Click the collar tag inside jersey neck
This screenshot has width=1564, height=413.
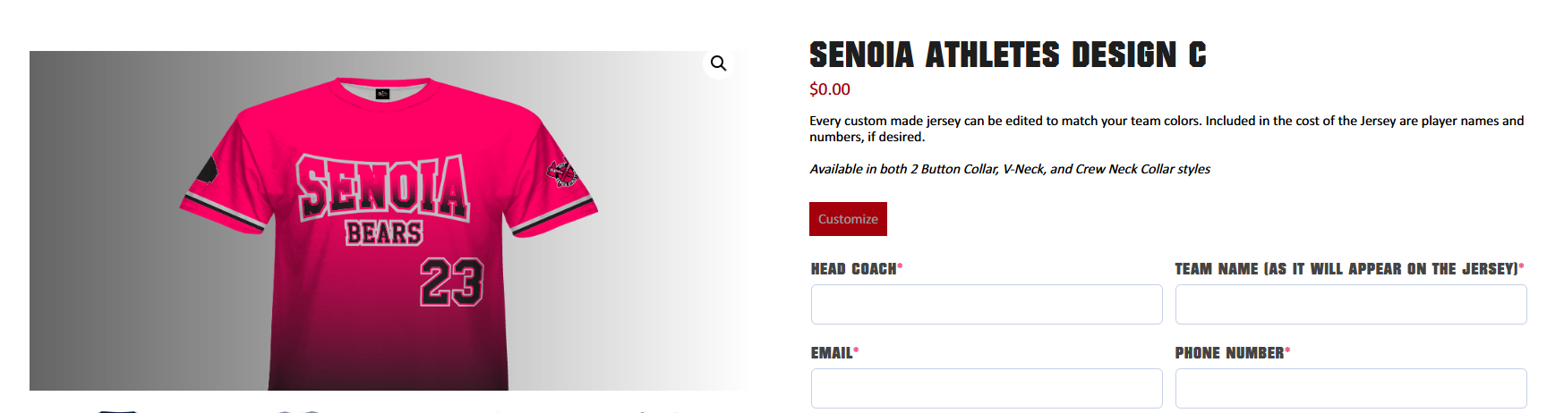tap(382, 94)
